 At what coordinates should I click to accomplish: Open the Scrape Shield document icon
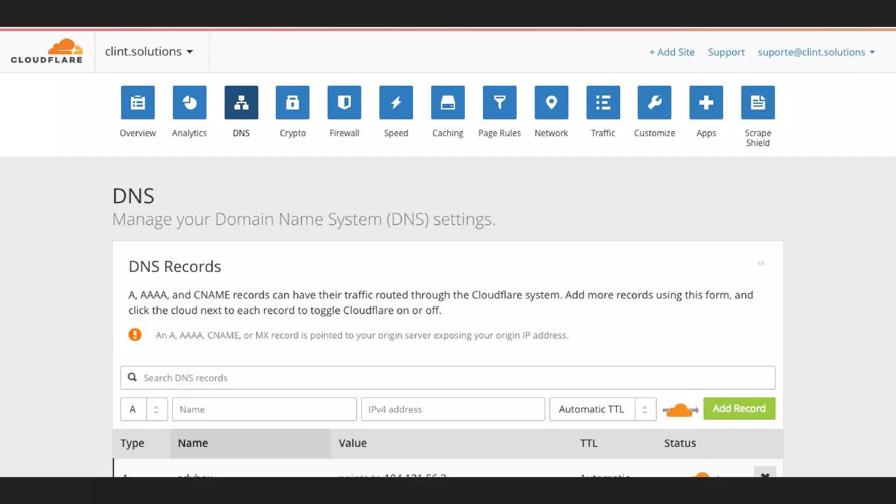(758, 102)
